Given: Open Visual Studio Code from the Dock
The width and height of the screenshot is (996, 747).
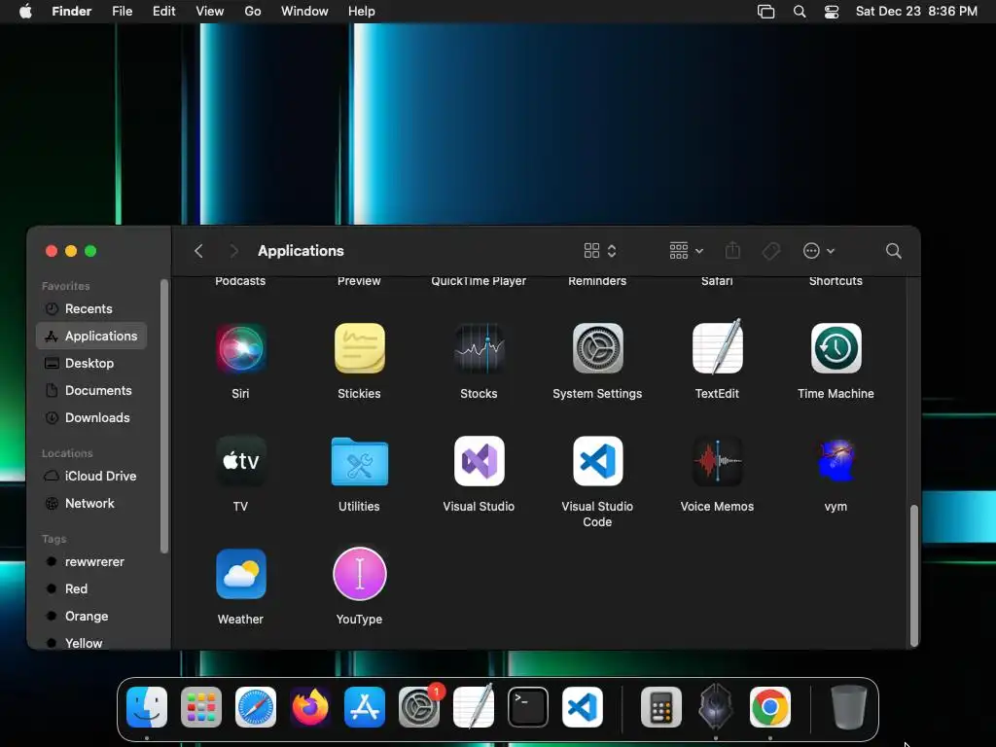Looking at the screenshot, I should pyautogui.click(x=583, y=707).
